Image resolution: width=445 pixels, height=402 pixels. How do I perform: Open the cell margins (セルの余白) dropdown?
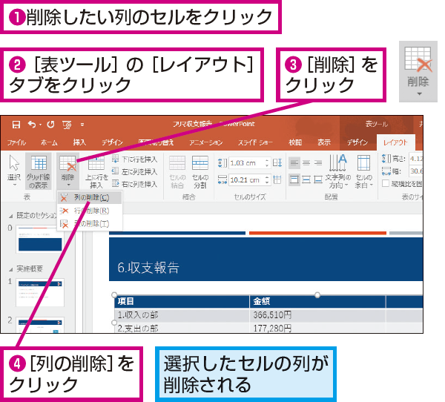pos(363,171)
